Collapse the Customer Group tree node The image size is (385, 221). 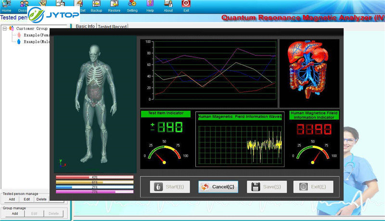(x=5, y=29)
